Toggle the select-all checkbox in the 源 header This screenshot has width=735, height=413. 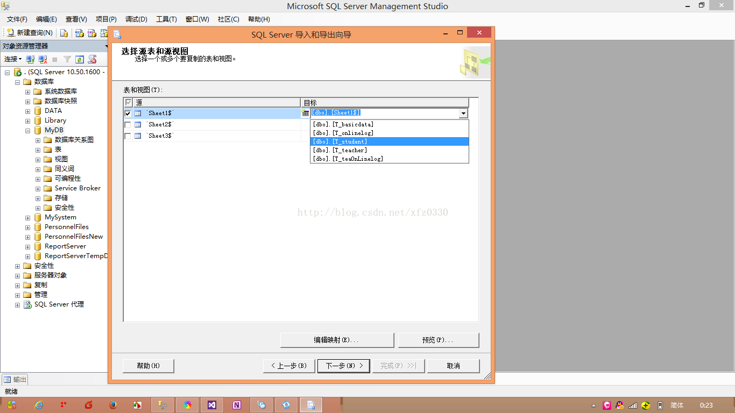pyautogui.click(x=128, y=102)
